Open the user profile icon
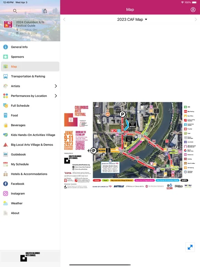200x267 pixels. click(x=193, y=9)
